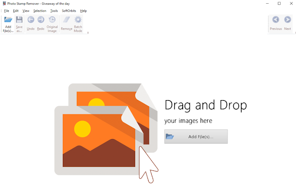Minimize the Photo Stamp Remover window

pyautogui.click(x=267, y=3)
